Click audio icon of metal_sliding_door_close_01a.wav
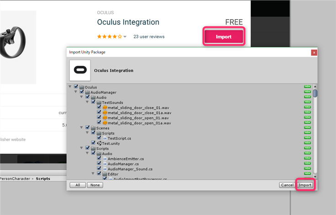The image size is (336, 215). (x=105, y=113)
